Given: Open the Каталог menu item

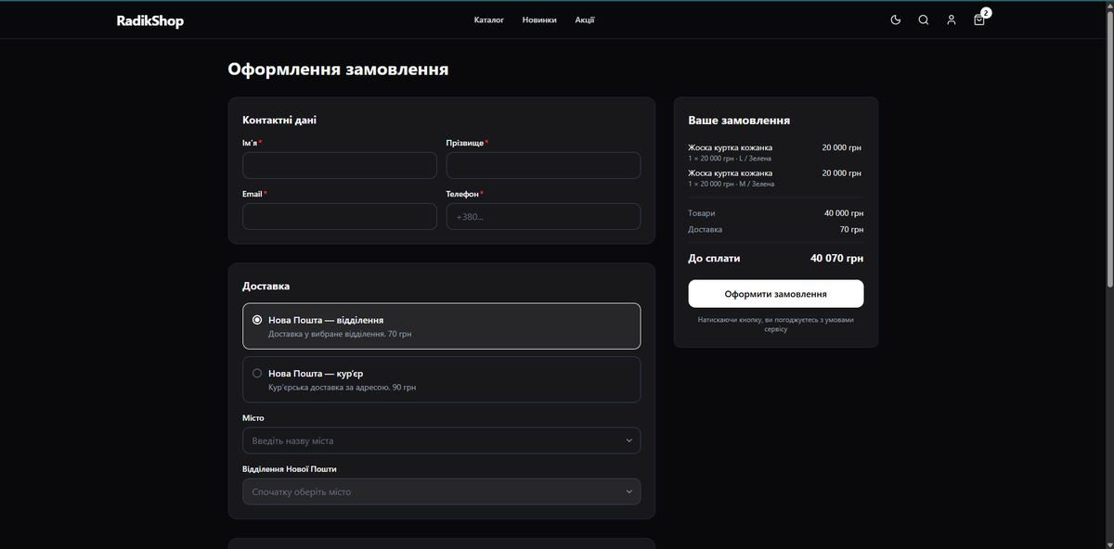Looking at the screenshot, I should point(488,19).
